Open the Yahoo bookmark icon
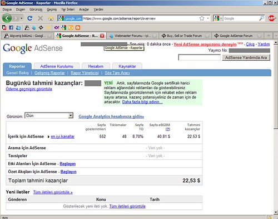 tap(57, 28)
